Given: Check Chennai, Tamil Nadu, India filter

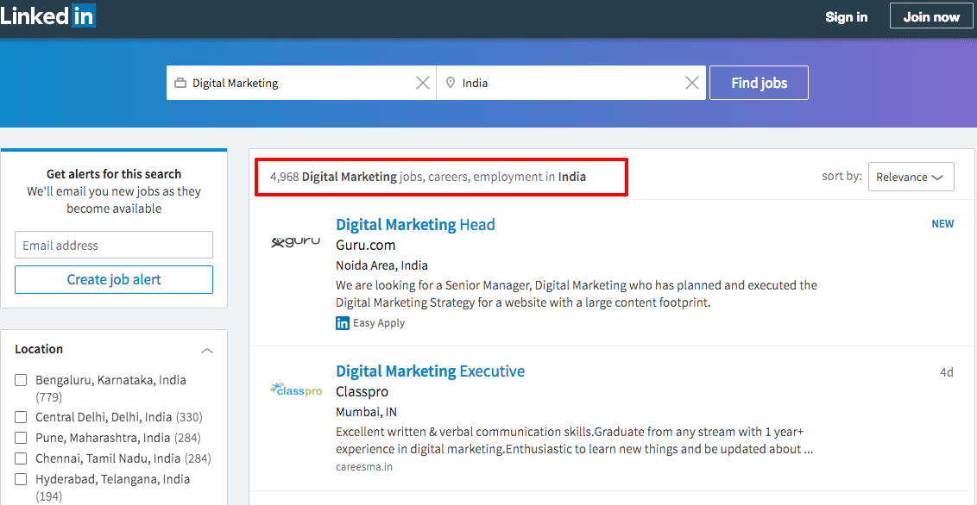Looking at the screenshot, I should (x=22, y=458).
